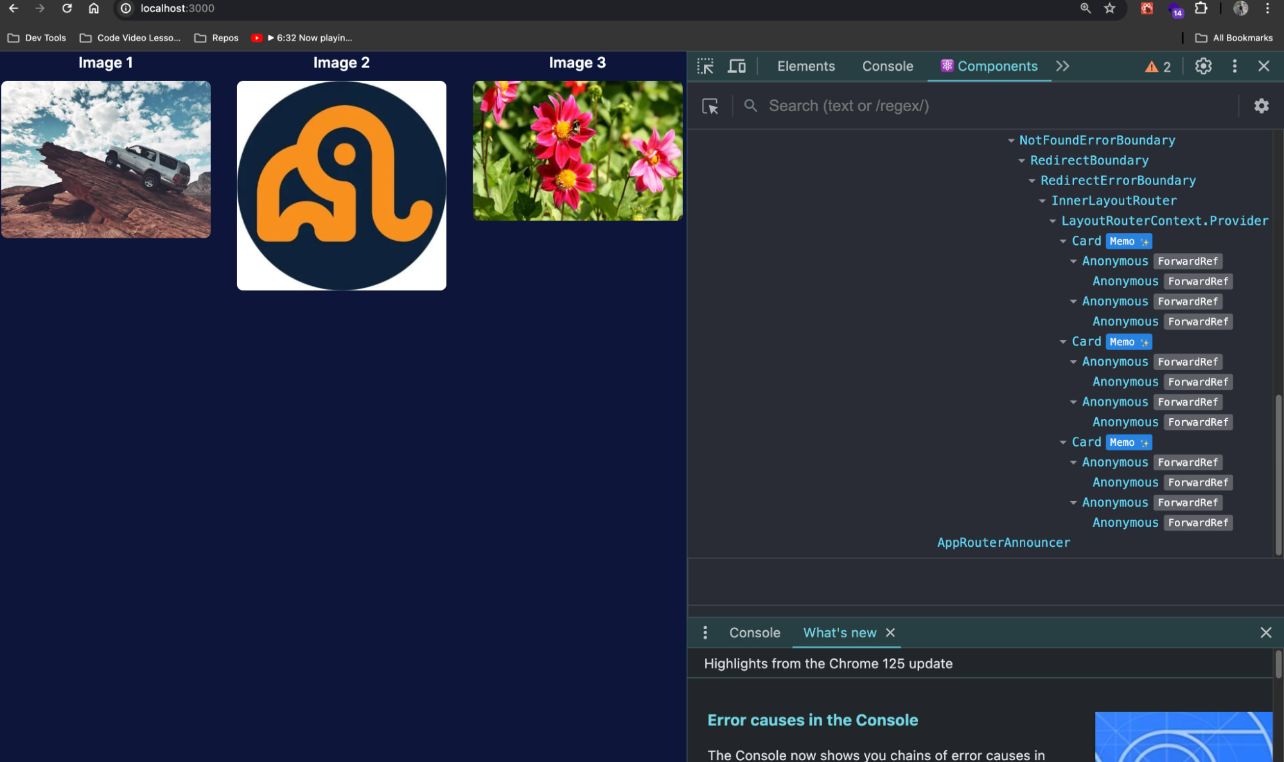The width and height of the screenshot is (1284, 762).
Task: Switch to the drawer Console tab
Action: tap(755, 633)
